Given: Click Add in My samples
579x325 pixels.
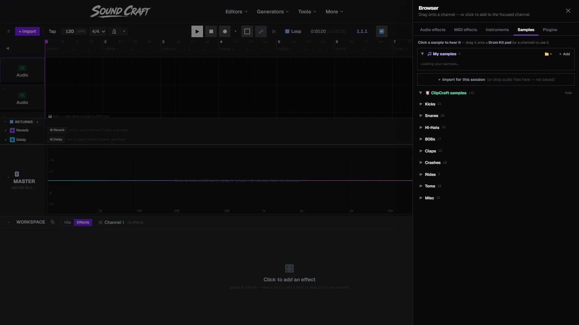Looking at the screenshot, I should click(x=565, y=54).
